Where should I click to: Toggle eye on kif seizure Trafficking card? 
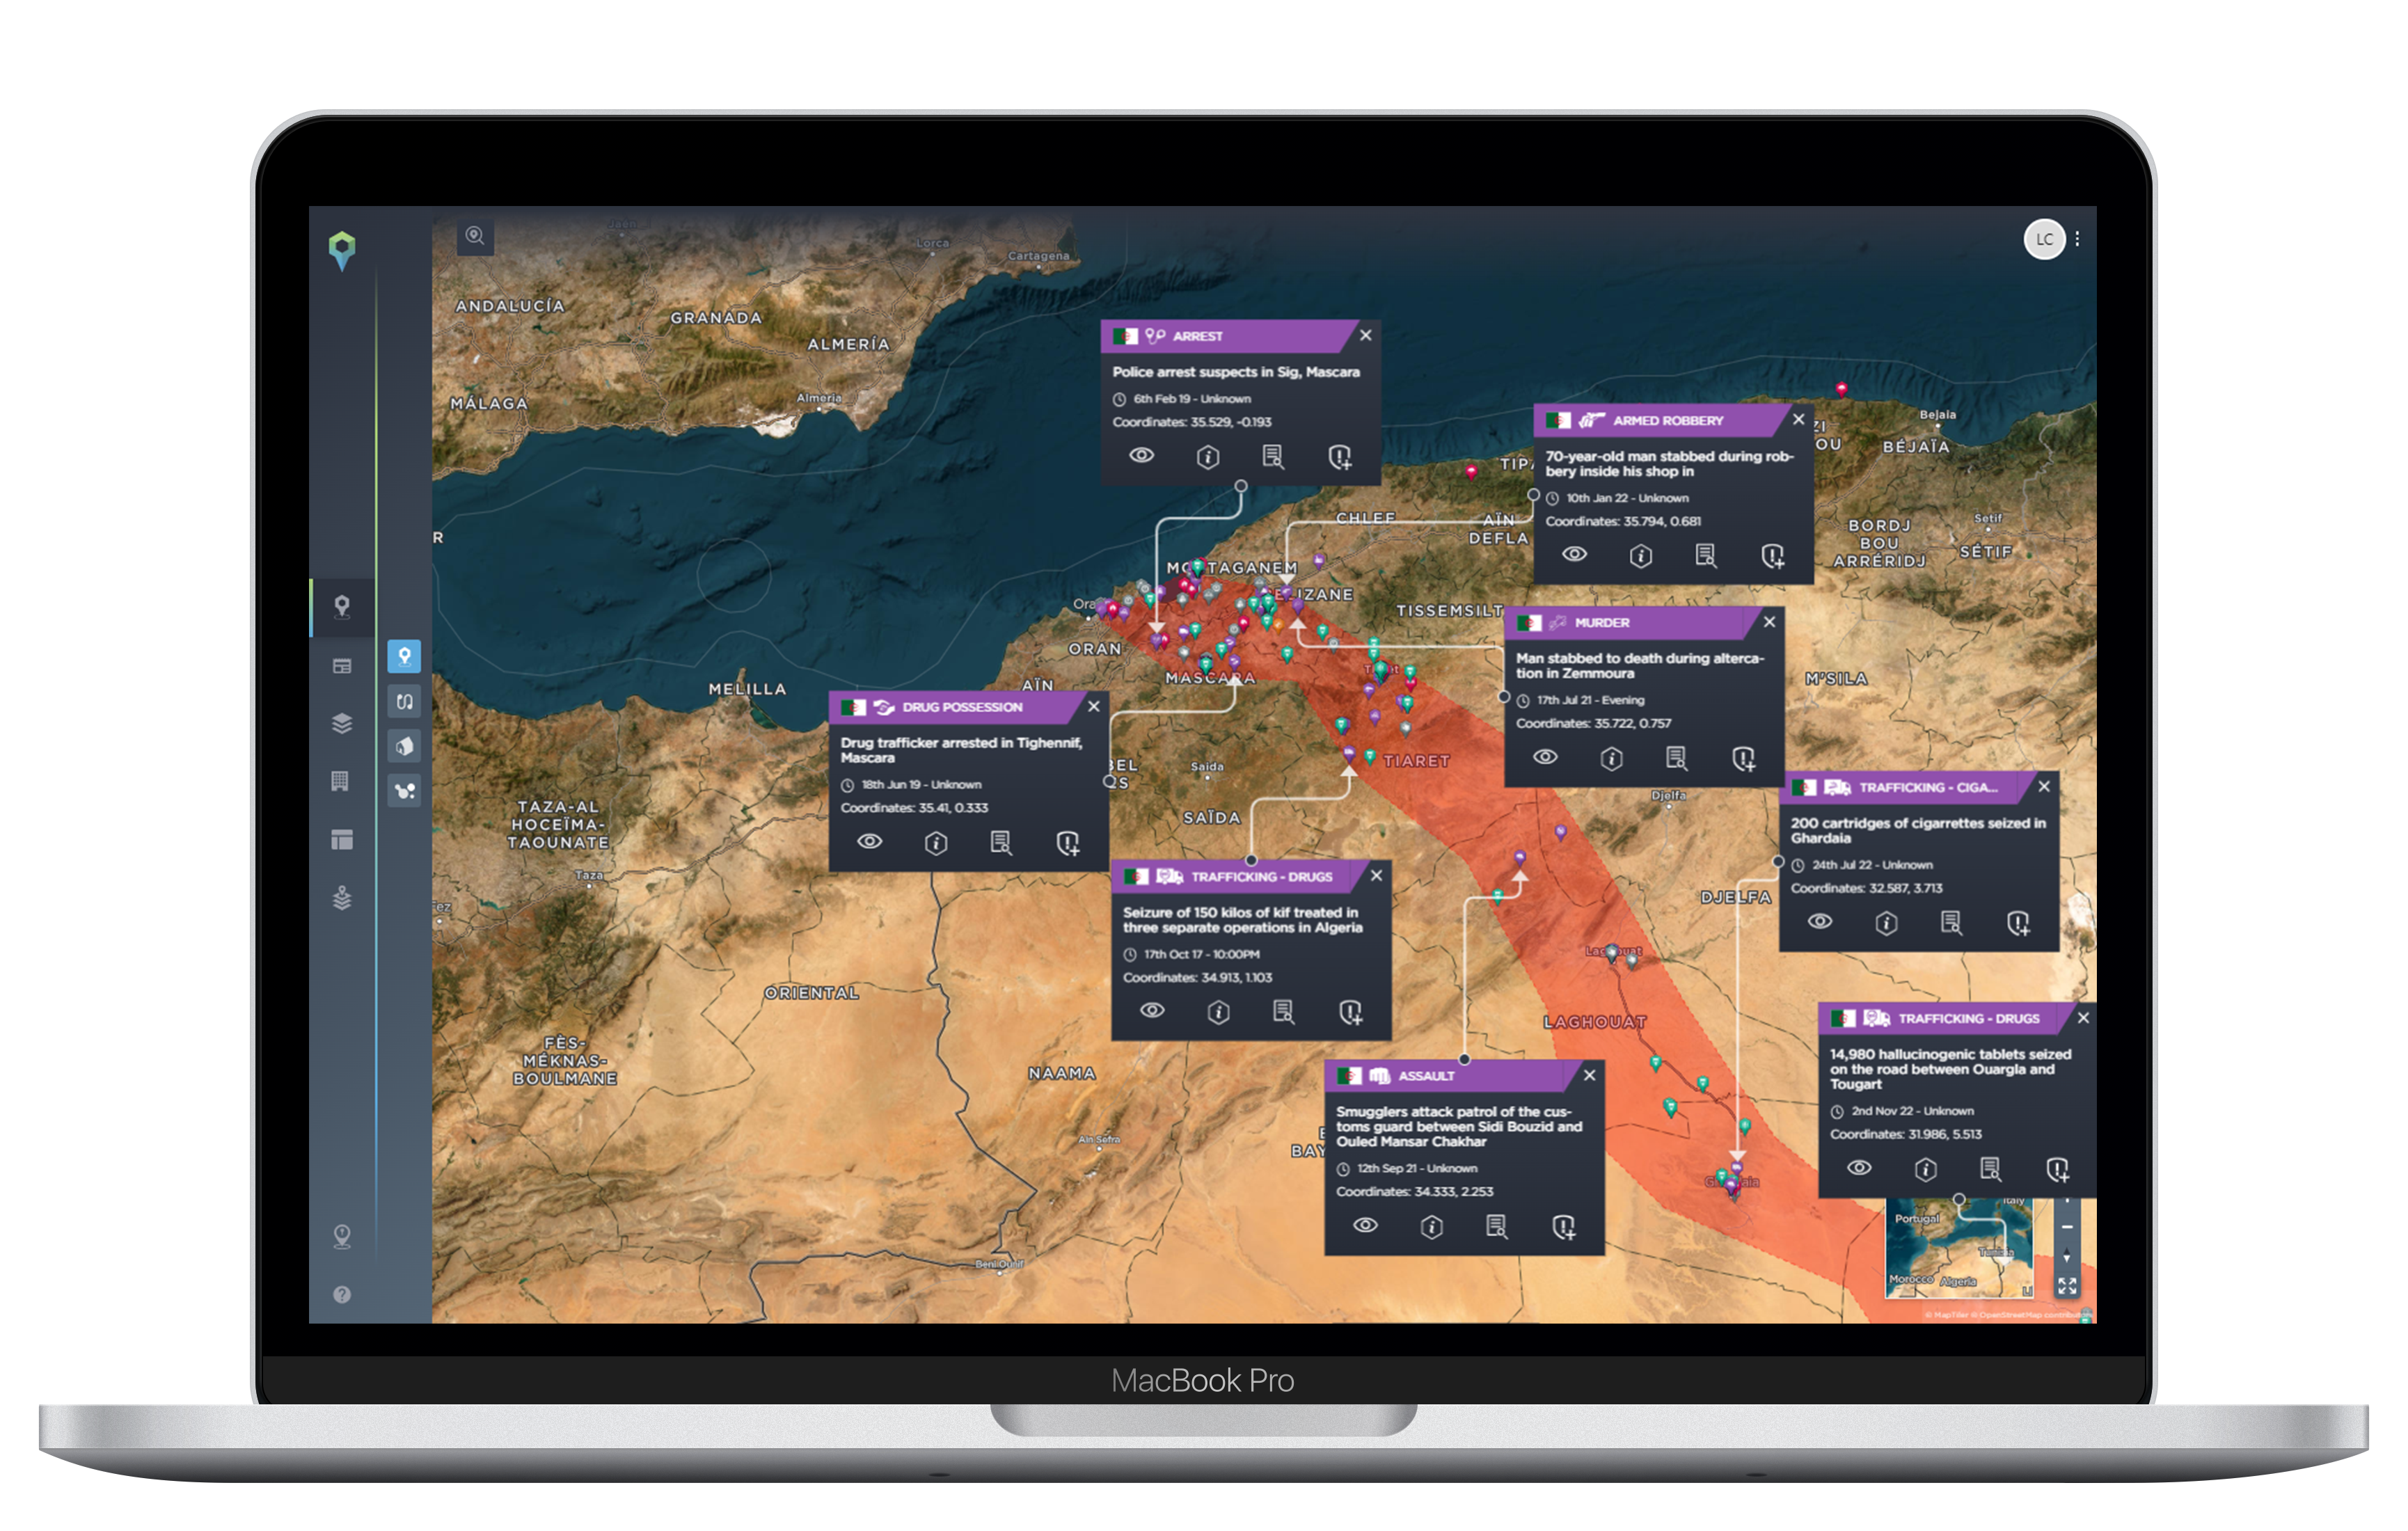coord(1152,1011)
